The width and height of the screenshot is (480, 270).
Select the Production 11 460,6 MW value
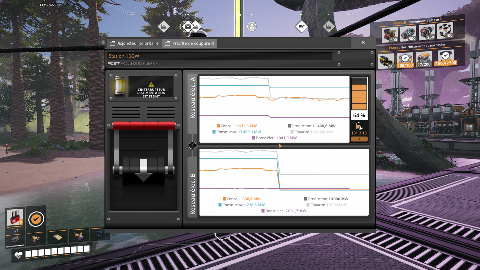point(324,126)
